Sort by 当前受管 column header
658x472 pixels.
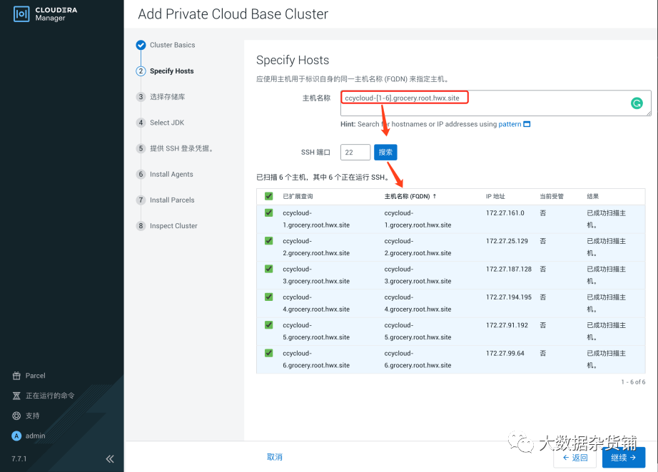pyautogui.click(x=552, y=196)
